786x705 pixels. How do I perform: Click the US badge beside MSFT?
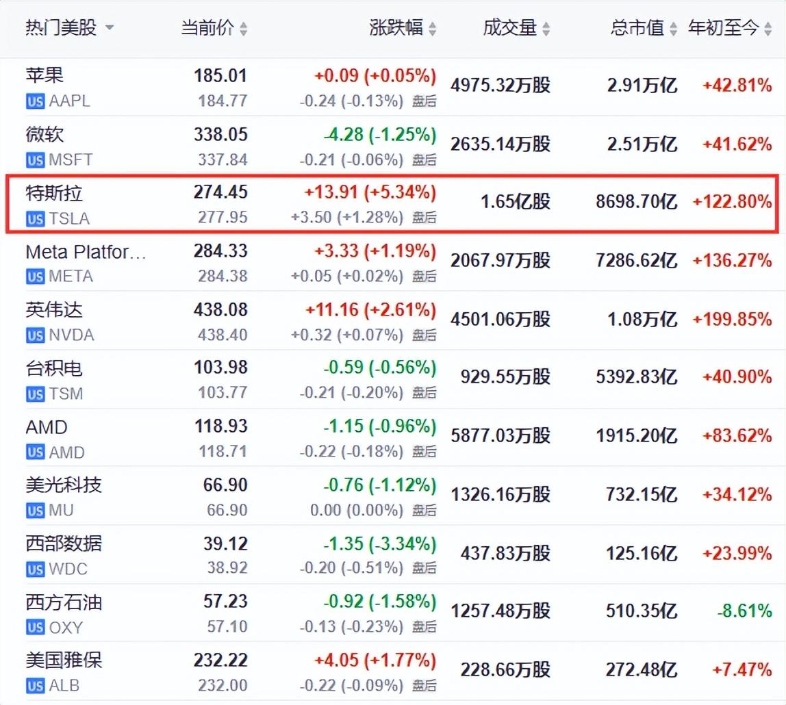pyautogui.click(x=35, y=160)
